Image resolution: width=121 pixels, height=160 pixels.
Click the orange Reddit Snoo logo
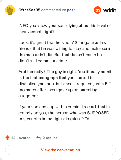click(98, 10)
